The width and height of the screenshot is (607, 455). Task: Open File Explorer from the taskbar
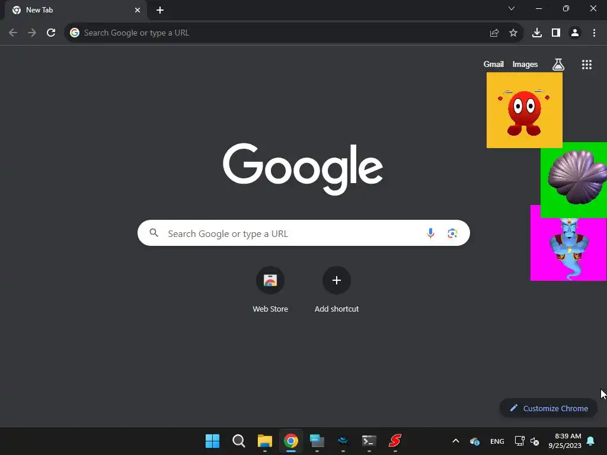(x=265, y=441)
